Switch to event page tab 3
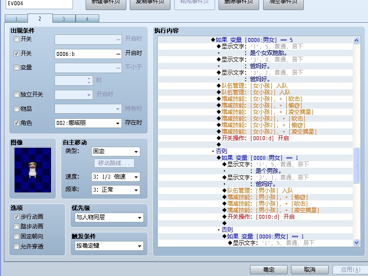The width and height of the screenshot is (368, 276). click(64, 19)
